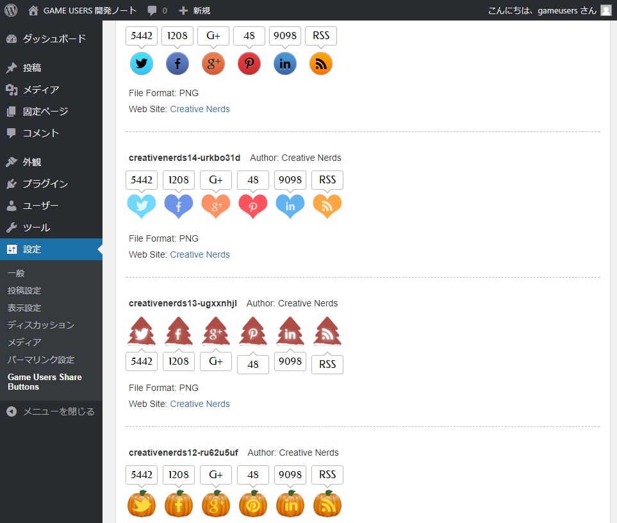Open ユーザー in the sidebar
The image size is (617, 523).
(x=51, y=206)
